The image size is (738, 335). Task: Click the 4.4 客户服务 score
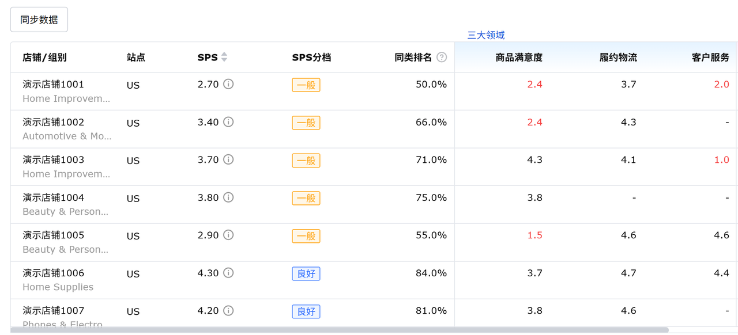[x=722, y=273]
